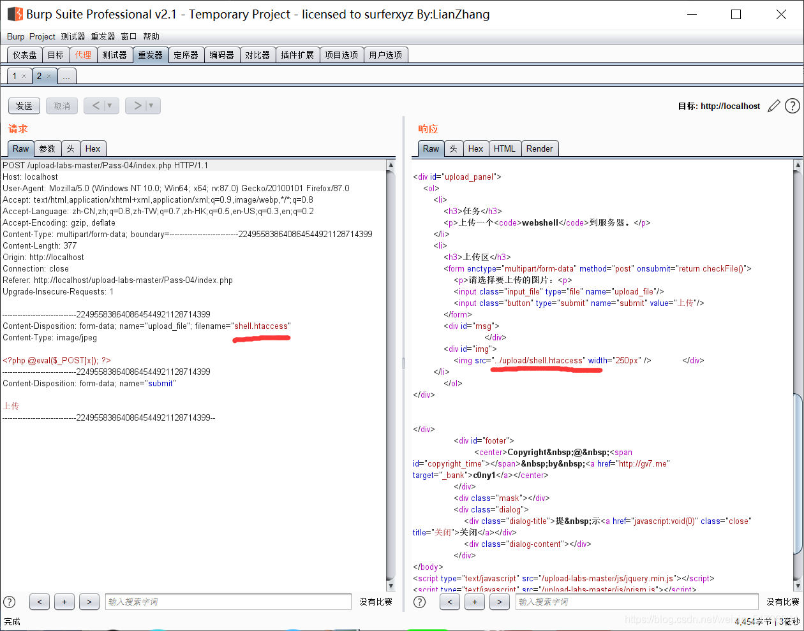Switch to the 定序器 tab

tap(186, 55)
